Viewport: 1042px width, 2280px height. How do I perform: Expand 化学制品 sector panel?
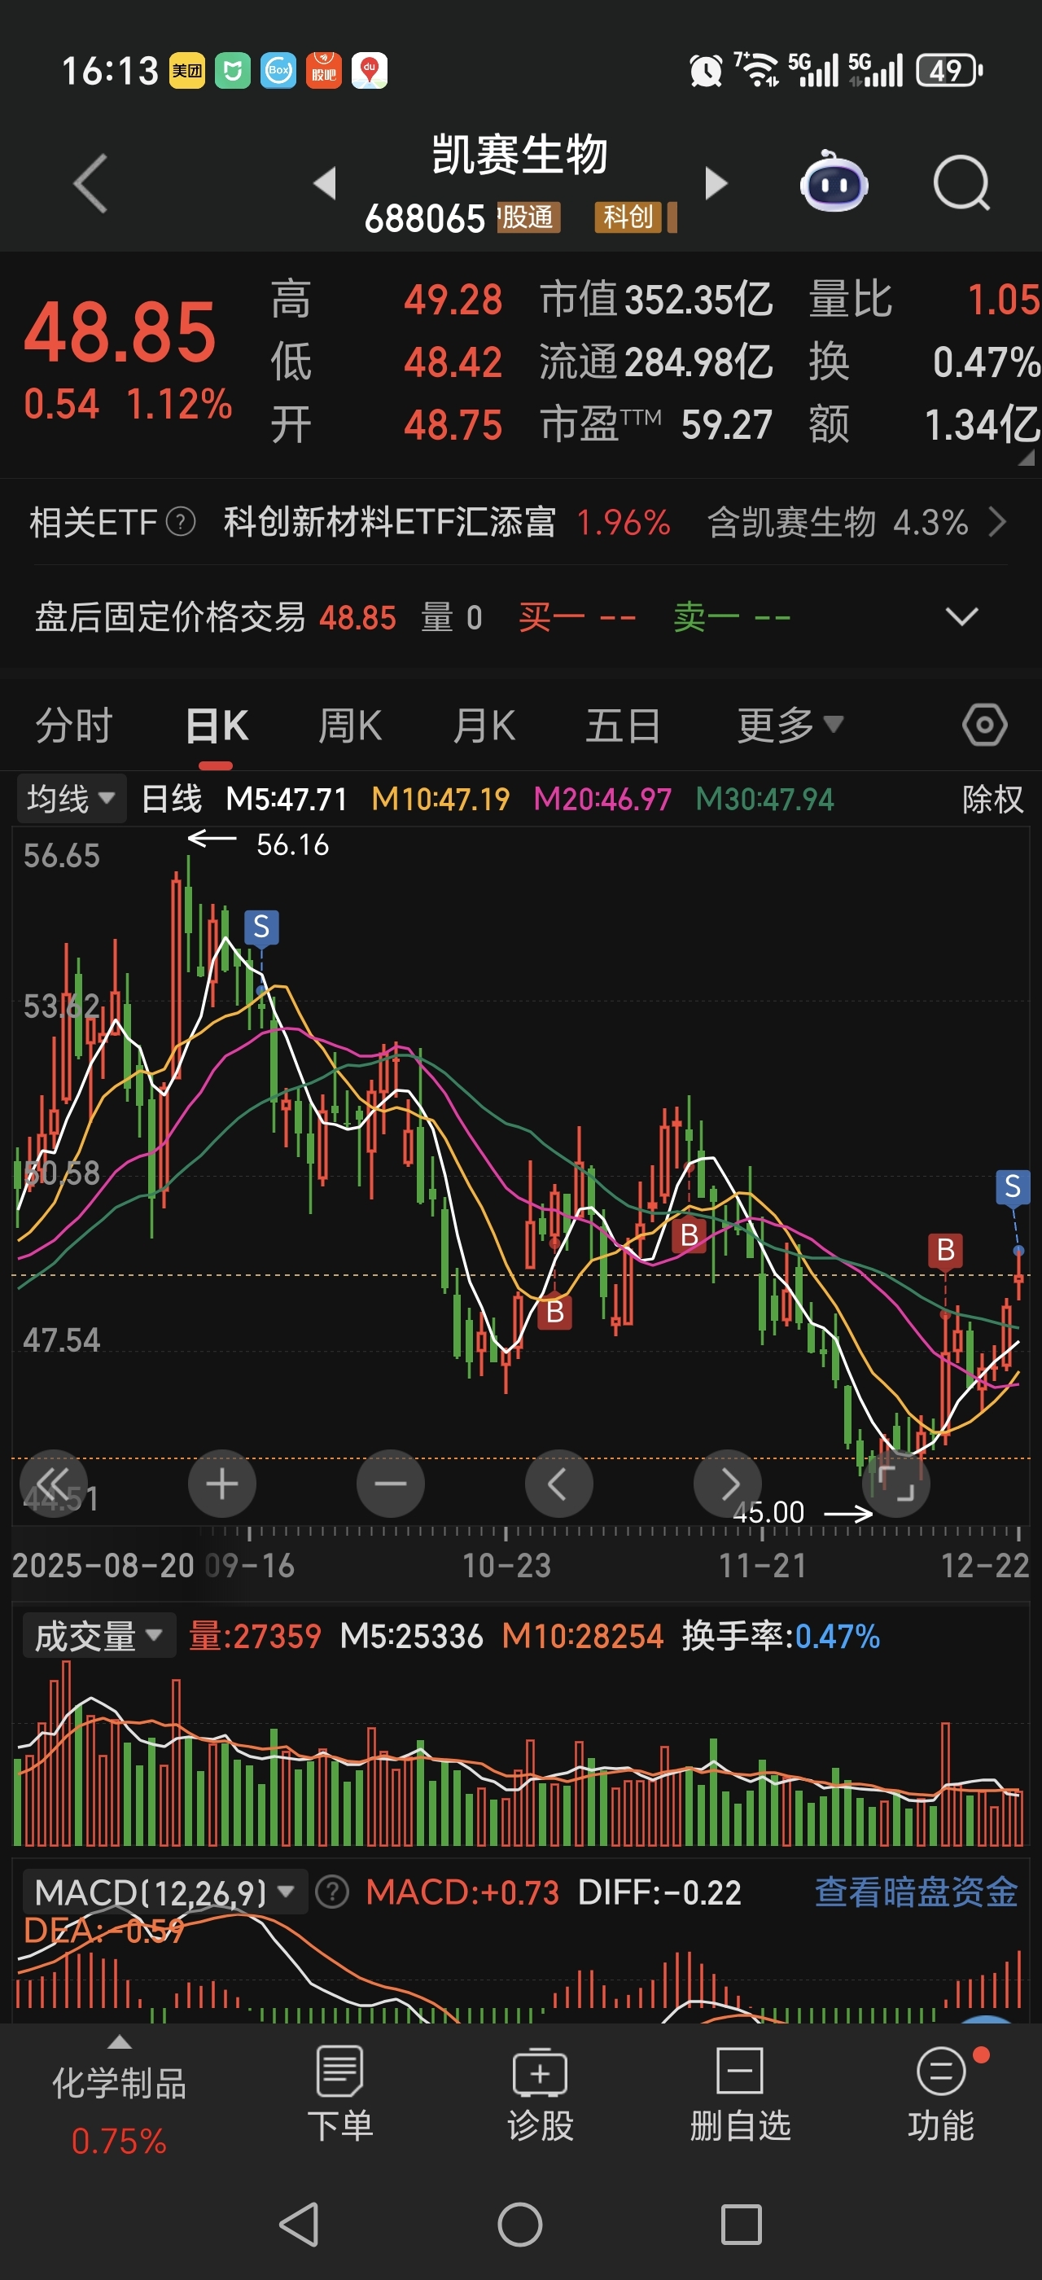[x=120, y=2098]
